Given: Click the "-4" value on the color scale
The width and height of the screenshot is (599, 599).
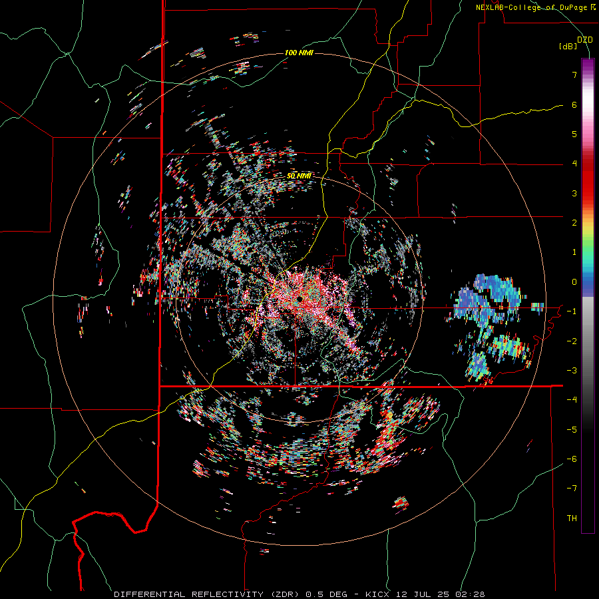Looking at the screenshot, I should coord(572,400).
